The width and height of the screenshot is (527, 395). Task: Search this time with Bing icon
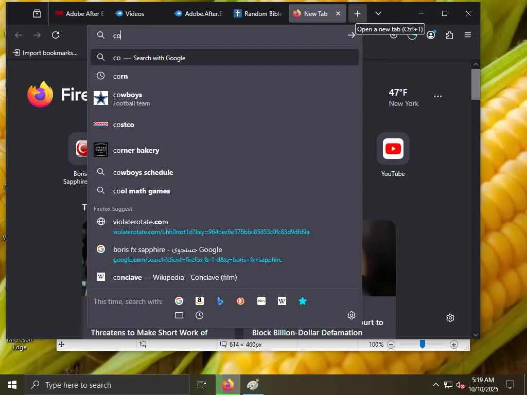(220, 301)
